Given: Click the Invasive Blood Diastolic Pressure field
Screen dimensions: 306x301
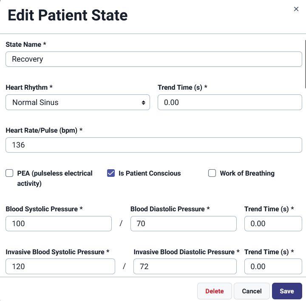Looking at the screenshot, I should pos(185,267).
